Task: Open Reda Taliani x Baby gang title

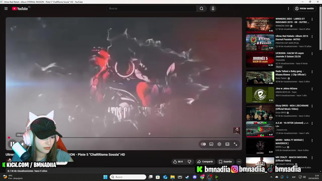Action: pos(291,73)
